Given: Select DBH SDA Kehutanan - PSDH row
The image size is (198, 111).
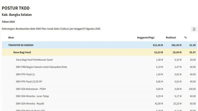Looking at the screenshot, I should coord(100,89).
